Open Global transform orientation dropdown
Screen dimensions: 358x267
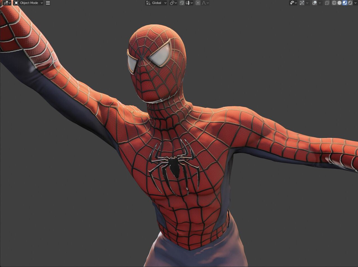(156, 3)
